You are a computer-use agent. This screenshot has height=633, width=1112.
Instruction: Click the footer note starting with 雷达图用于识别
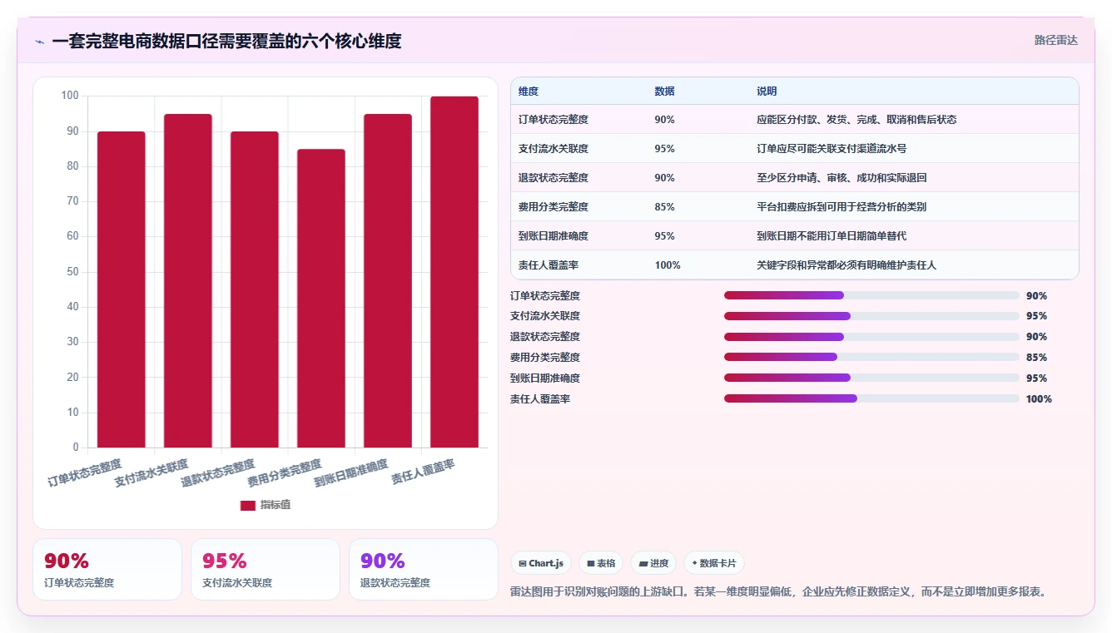point(778,591)
